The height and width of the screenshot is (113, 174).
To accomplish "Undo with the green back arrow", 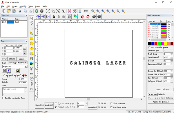I will tap(37, 11).
